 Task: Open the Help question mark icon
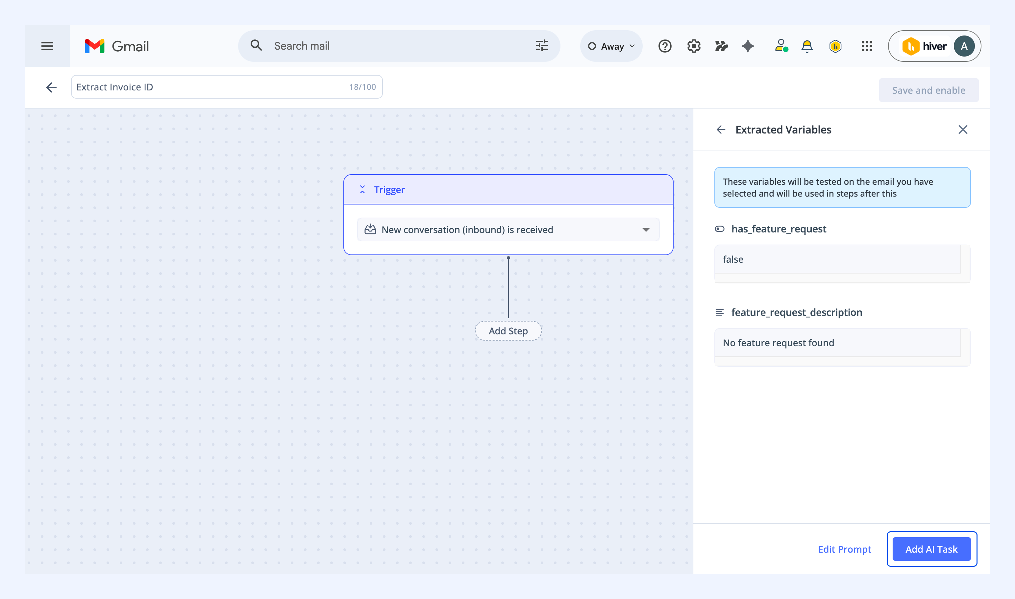(665, 46)
